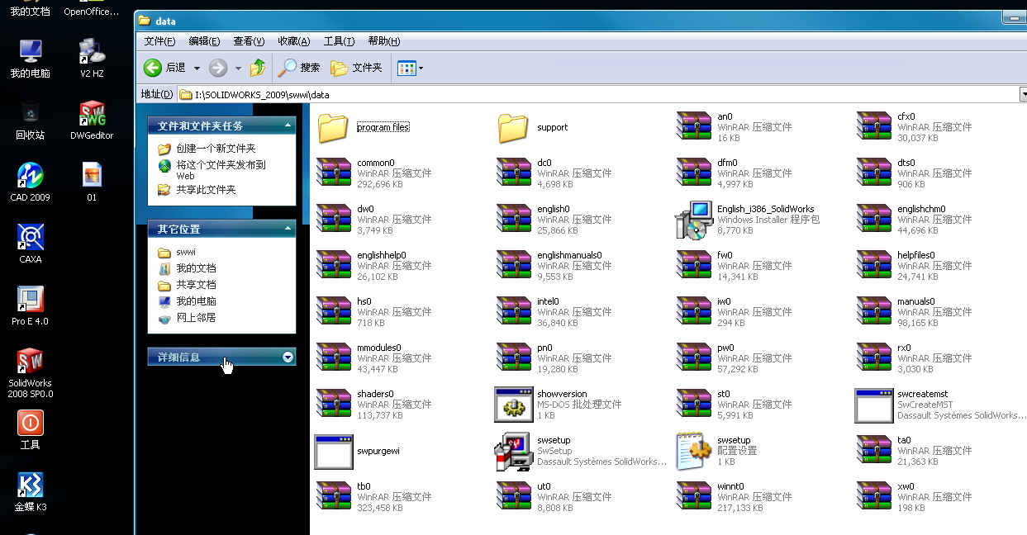Select the common0 archive icon
Screen dimensions: 1027x535
[334, 173]
